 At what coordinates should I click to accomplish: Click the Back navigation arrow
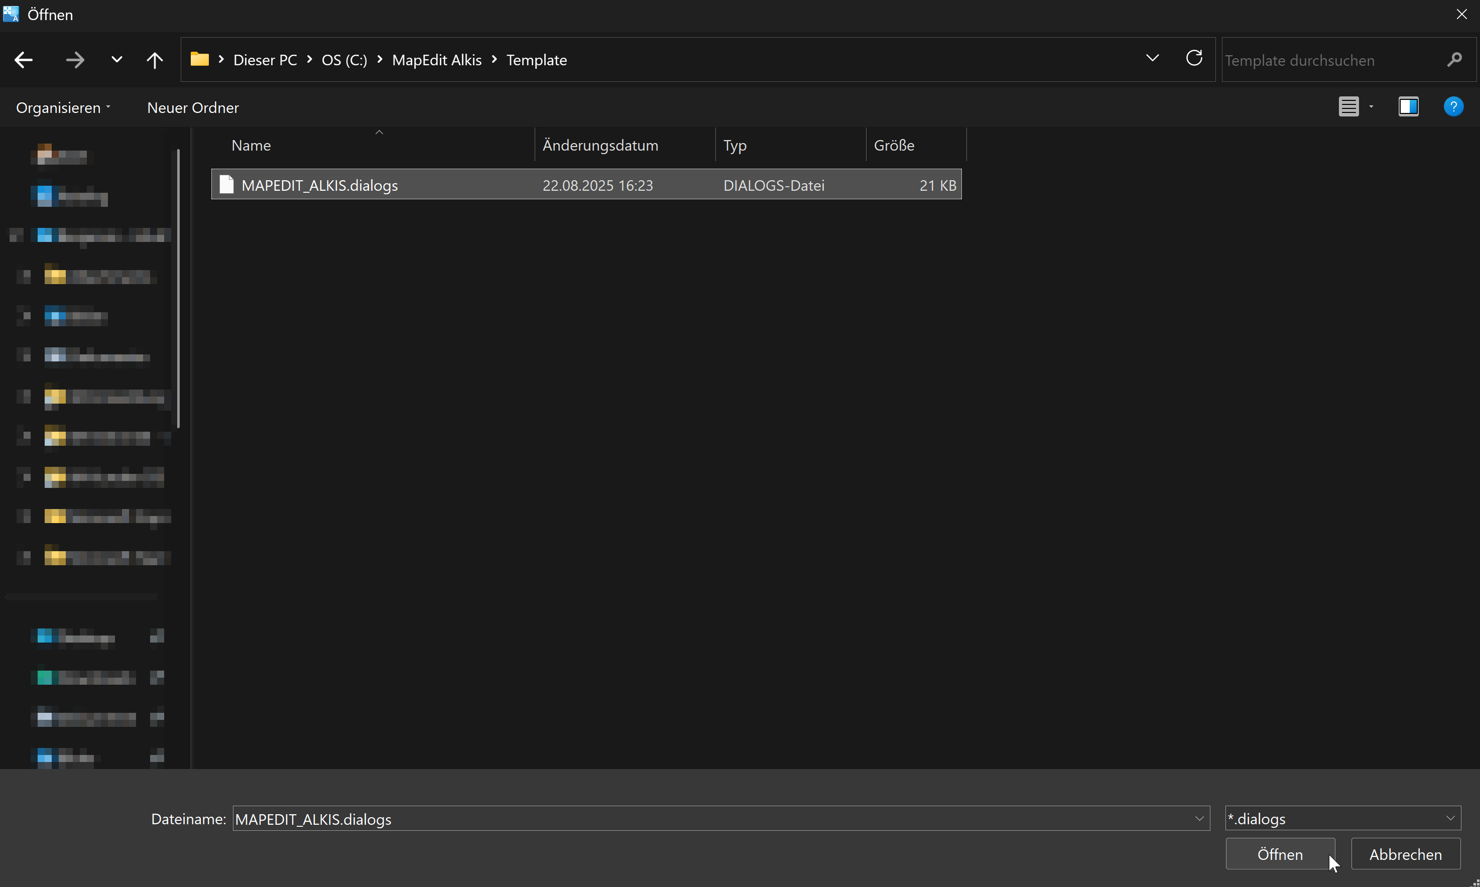pyautogui.click(x=24, y=60)
